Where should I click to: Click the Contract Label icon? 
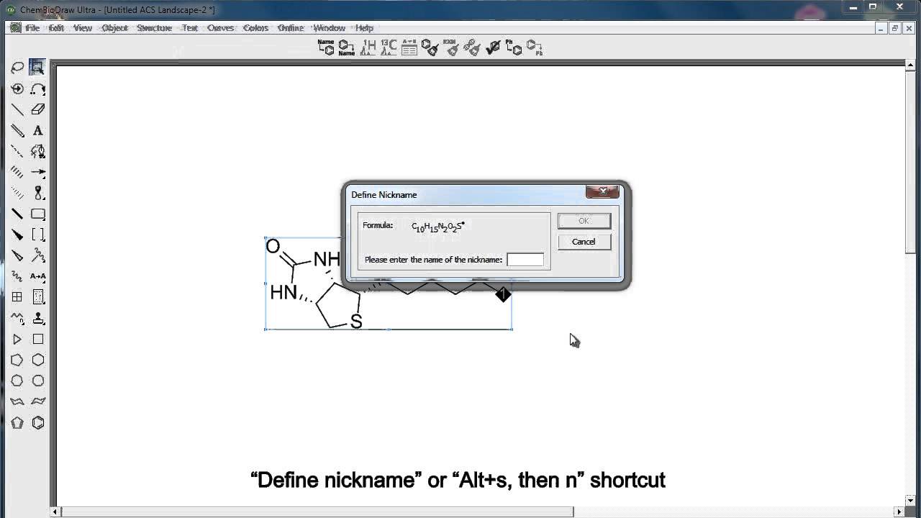pos(535,47)
